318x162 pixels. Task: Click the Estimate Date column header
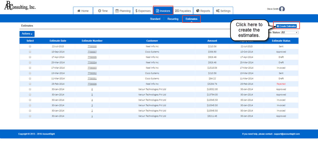pyautogui.click(x=58, y=41)
